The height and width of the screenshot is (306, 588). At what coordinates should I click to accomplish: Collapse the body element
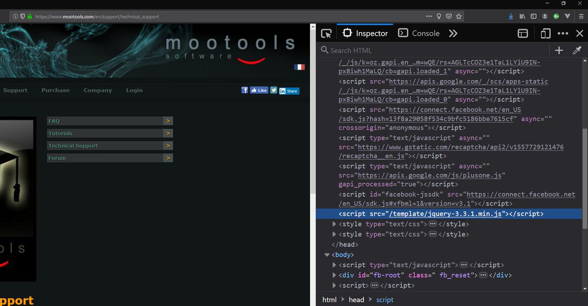click(327, 255)
